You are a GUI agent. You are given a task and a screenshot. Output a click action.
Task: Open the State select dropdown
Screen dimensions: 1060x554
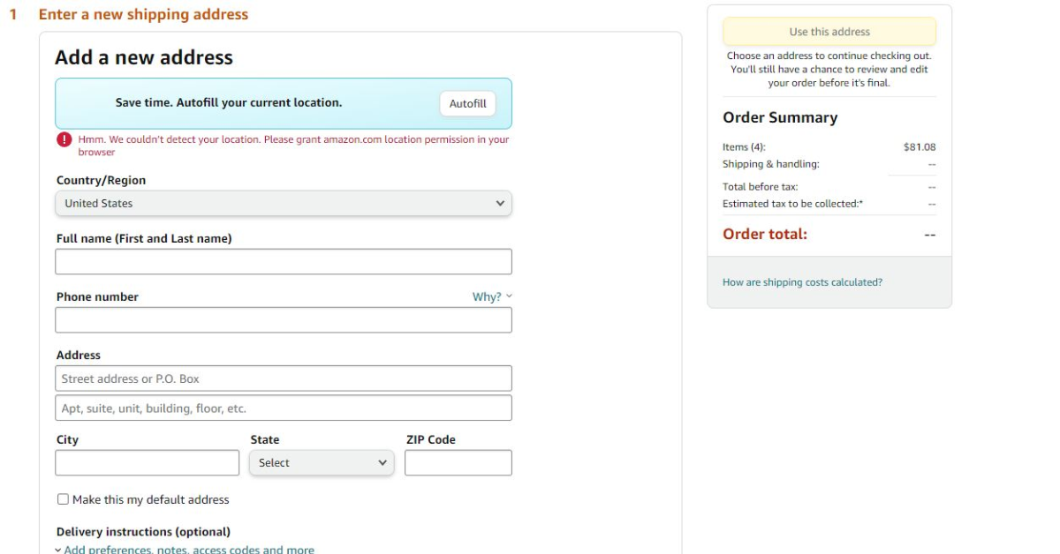(322, 463)
